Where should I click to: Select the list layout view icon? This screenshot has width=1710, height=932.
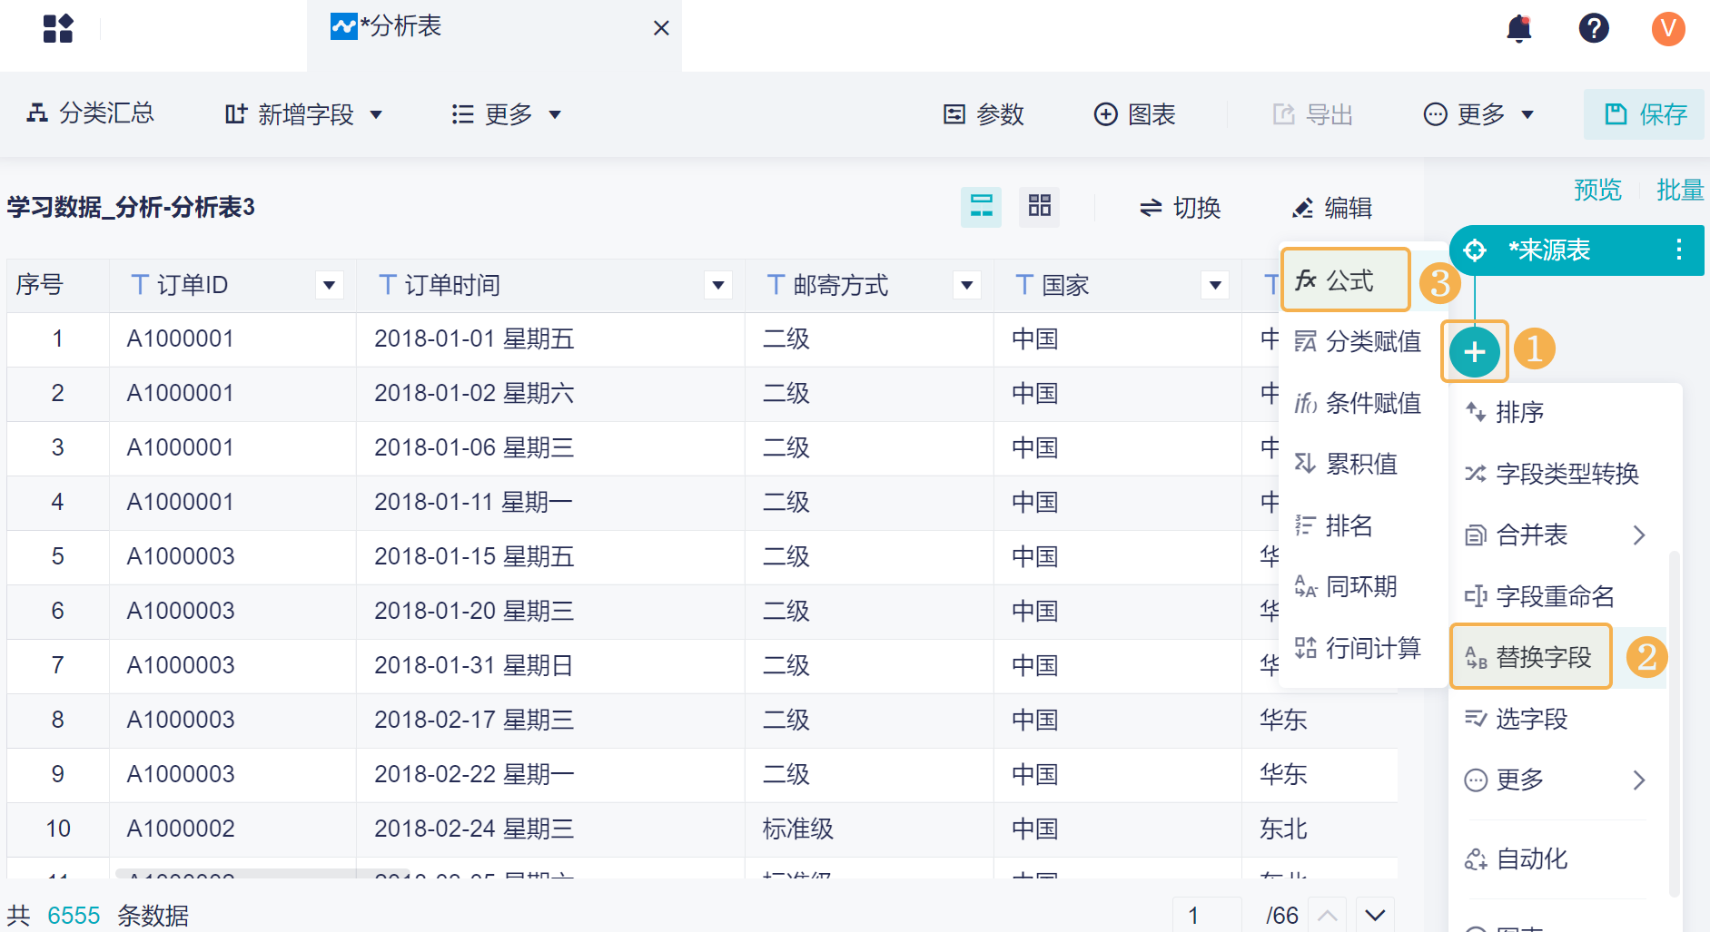point(981,207)
